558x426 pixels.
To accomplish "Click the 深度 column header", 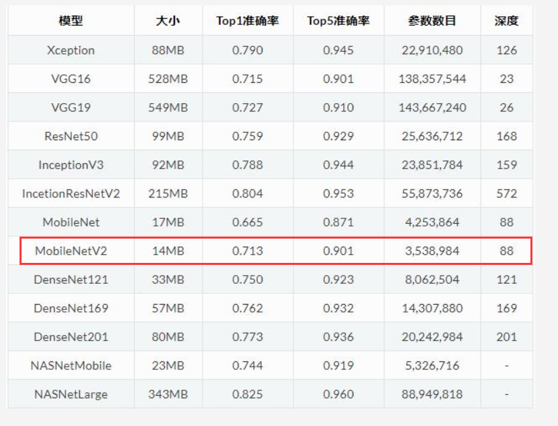I will pos(506,21).
